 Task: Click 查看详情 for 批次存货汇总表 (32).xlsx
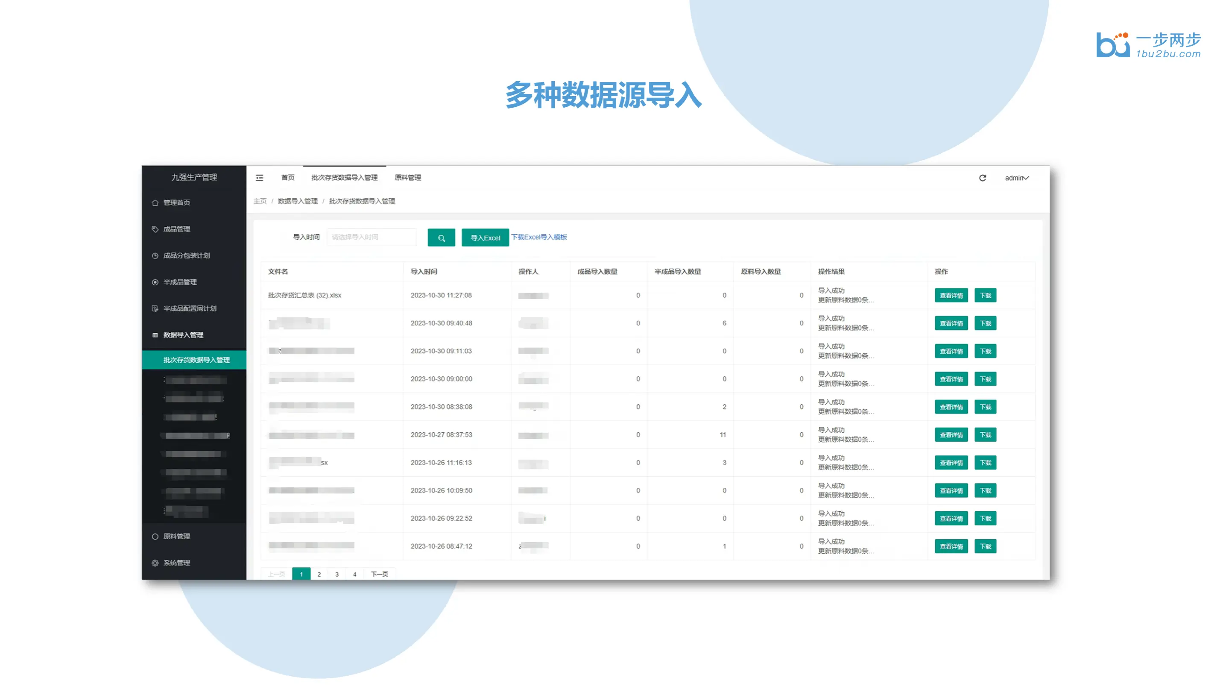pyautogui.click(x=951, y=296)
